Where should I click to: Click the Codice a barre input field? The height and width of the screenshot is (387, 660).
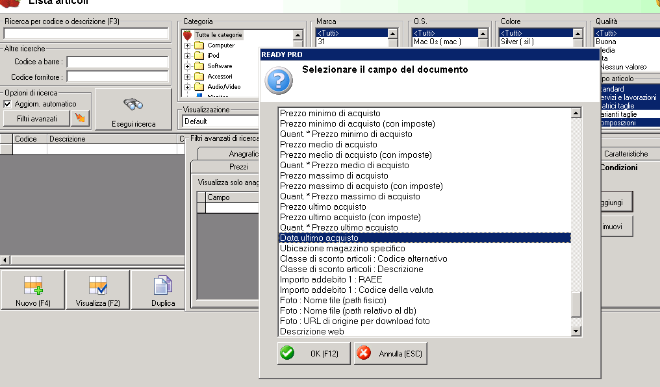[118, 62]
